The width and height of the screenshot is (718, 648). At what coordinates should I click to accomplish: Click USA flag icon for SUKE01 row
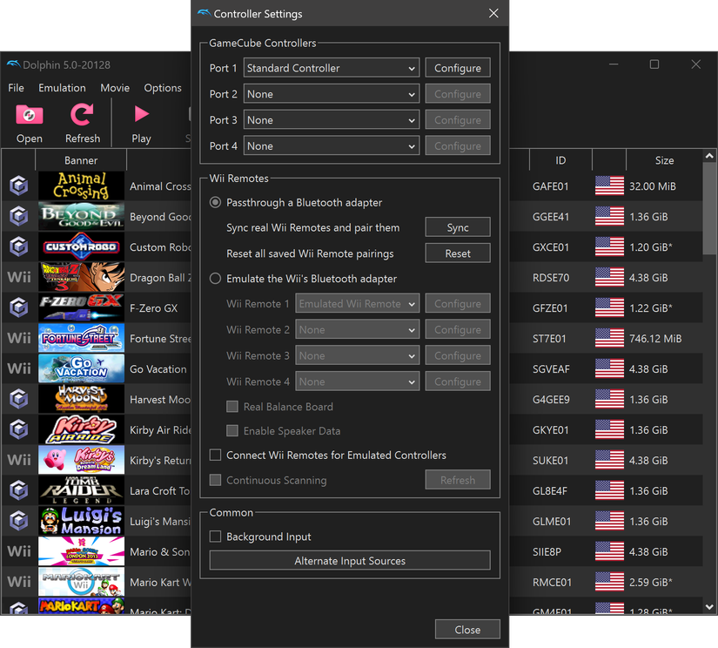point(609,460)
